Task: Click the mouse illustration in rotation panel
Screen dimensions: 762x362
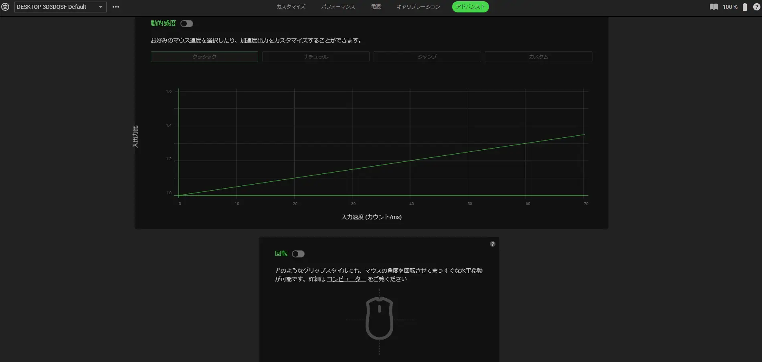Action: (x=379, y=318)
